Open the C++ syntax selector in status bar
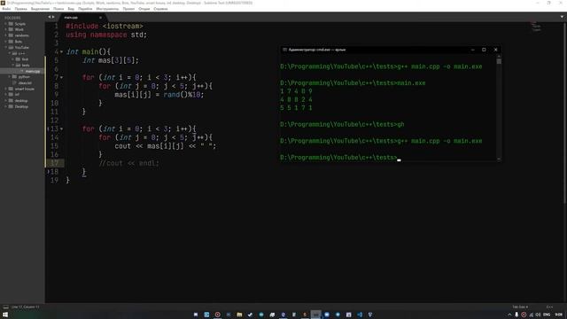The image size is (567, 319). 549,307
